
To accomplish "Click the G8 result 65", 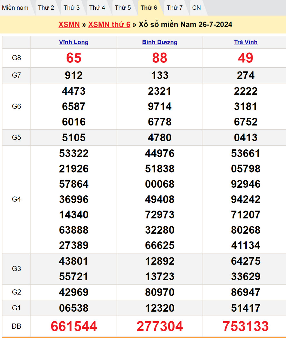I will pyautogui.click(x=74, y=58).
